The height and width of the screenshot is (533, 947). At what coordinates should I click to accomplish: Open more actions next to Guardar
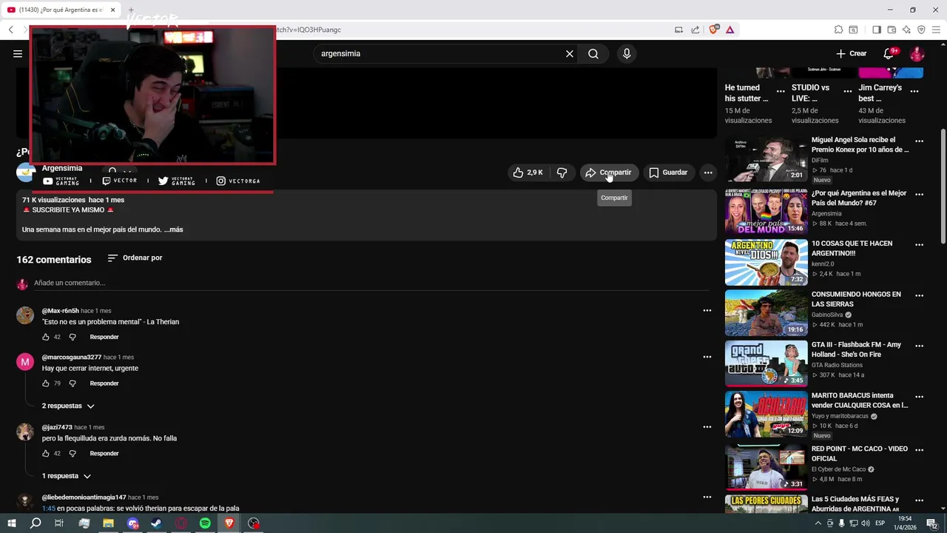point(708,172)
